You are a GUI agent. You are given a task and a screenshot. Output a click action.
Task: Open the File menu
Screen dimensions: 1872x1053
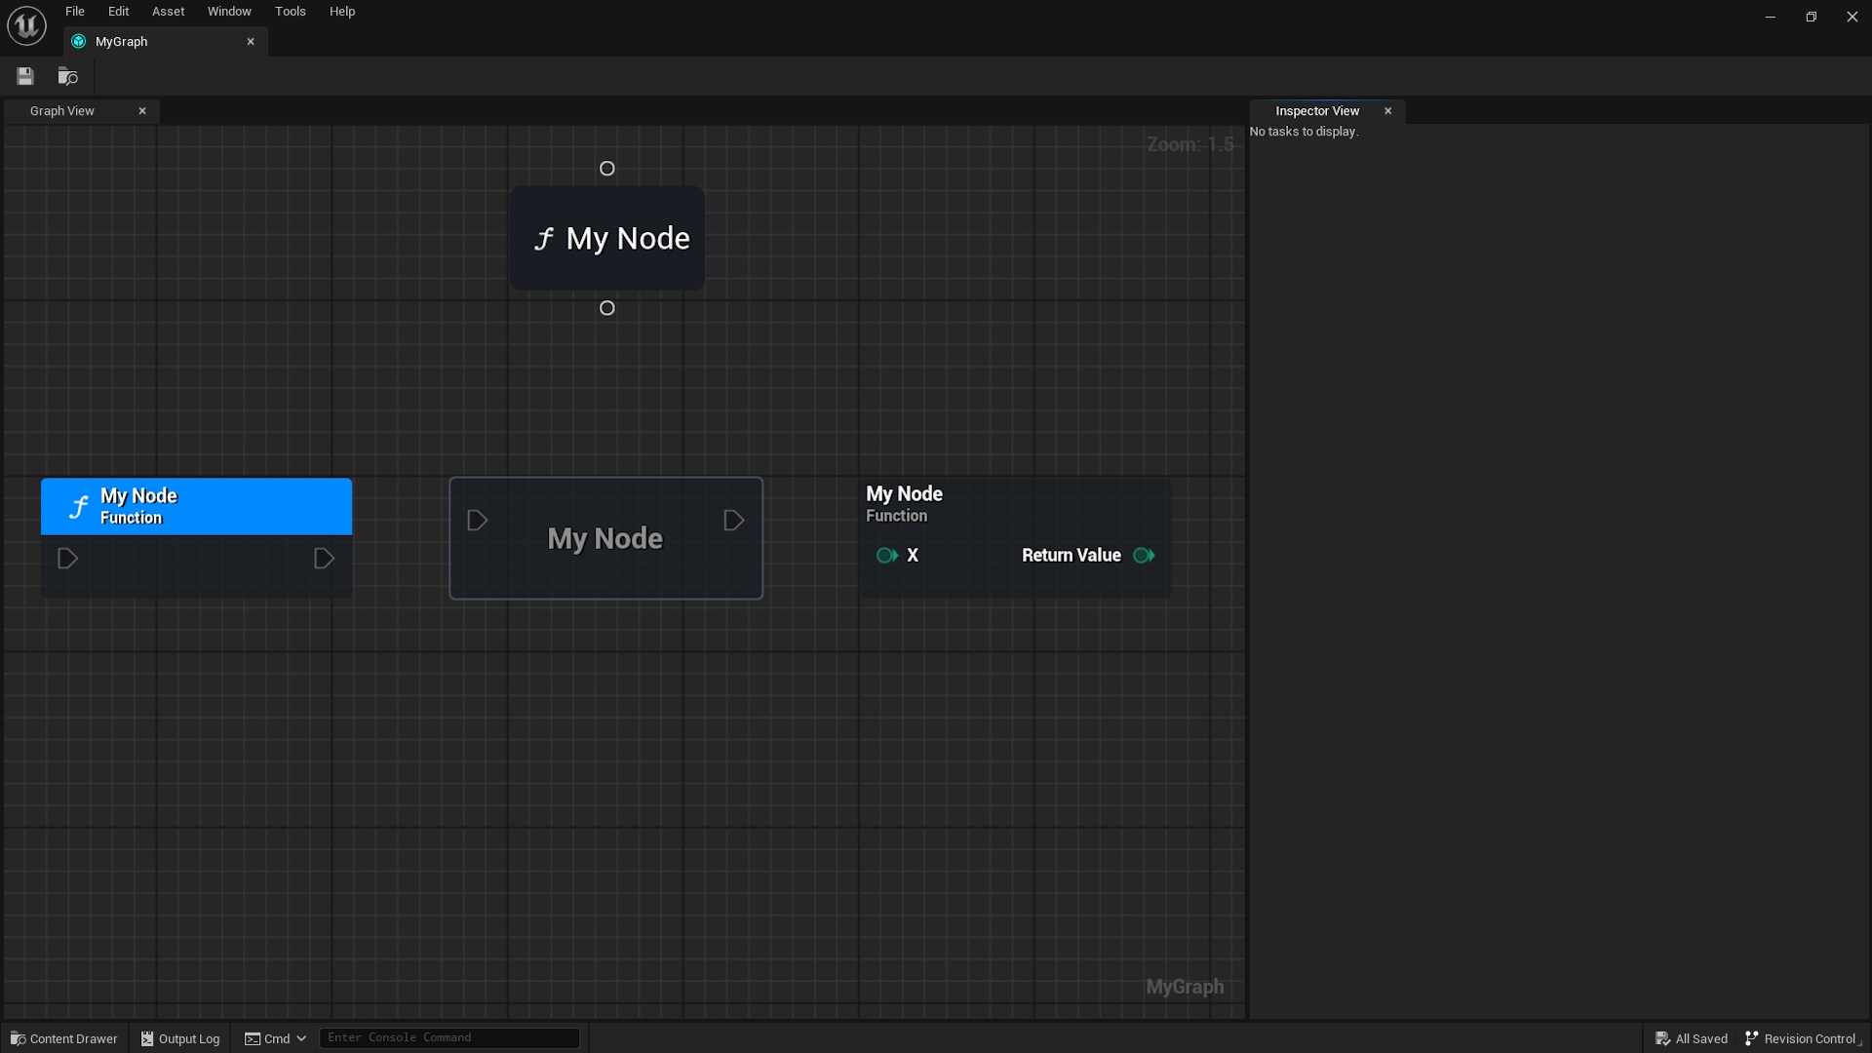tap(74, 11)
